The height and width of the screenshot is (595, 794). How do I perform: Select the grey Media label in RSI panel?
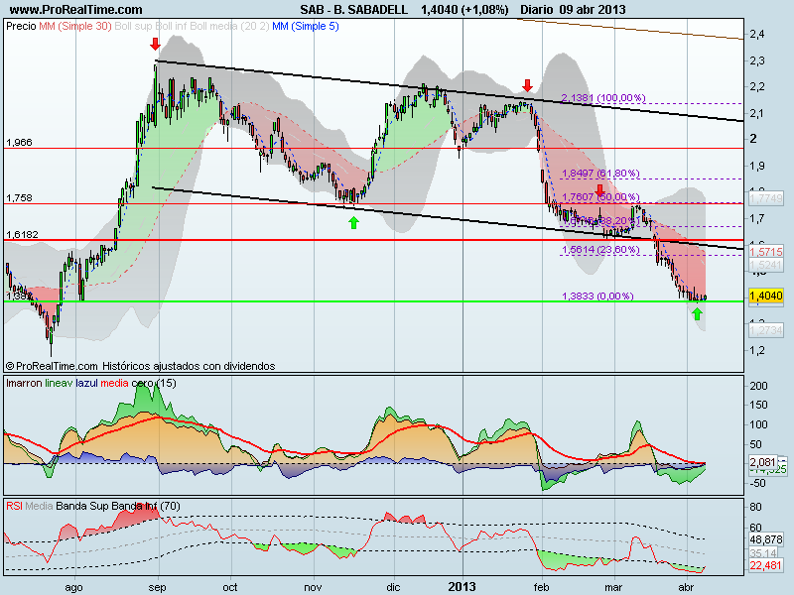(39, 506)
